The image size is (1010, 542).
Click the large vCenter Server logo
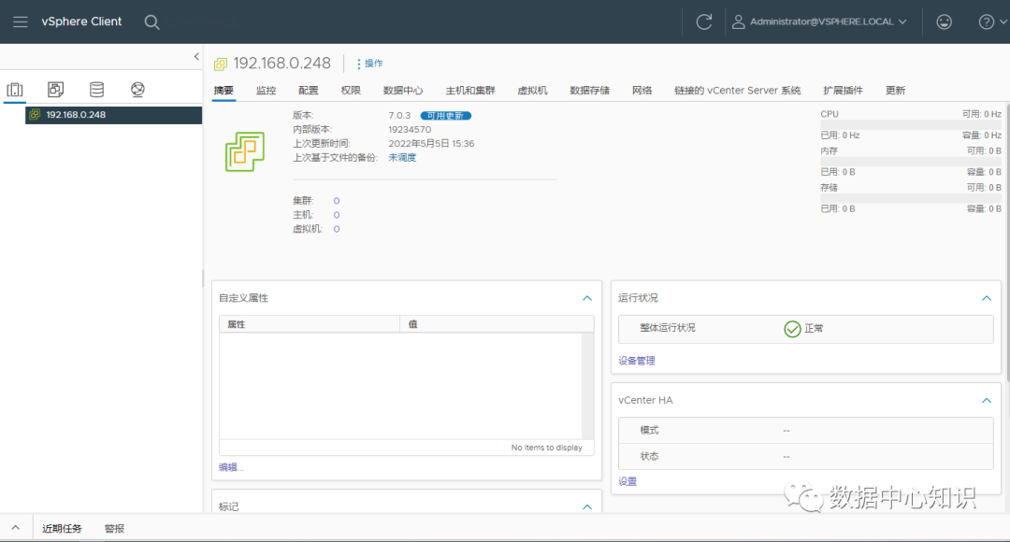coord(245,152)
